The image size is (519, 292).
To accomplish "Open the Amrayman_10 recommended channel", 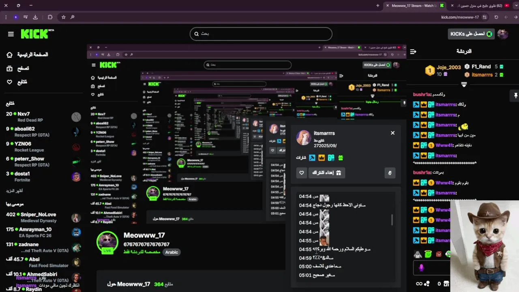I will (43, 232).
